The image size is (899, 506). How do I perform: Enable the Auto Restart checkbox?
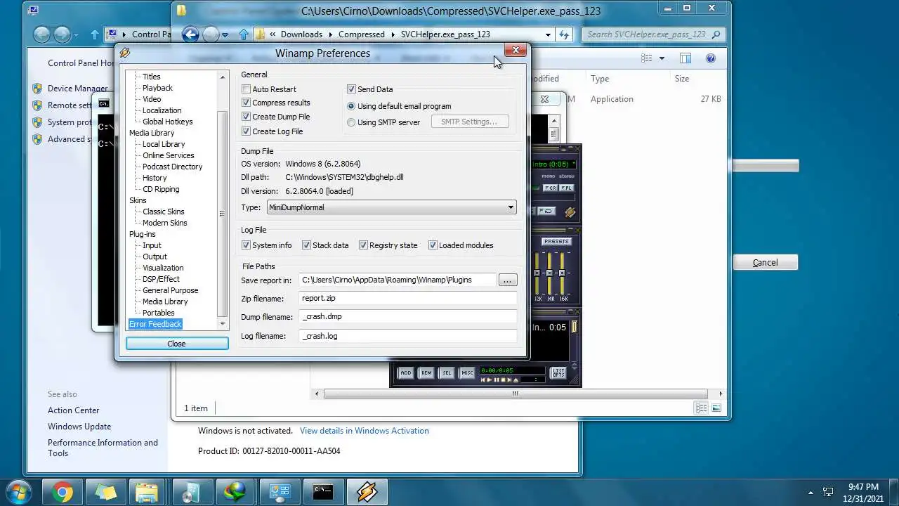[x=246, y=89]
